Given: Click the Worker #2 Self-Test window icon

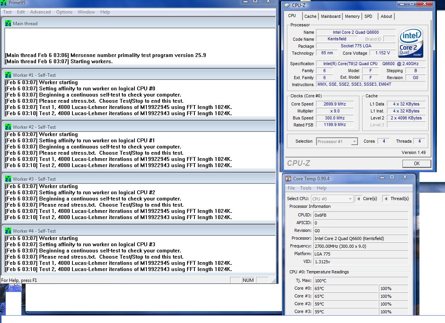Looking at the screenshot, I should point(8,127).
